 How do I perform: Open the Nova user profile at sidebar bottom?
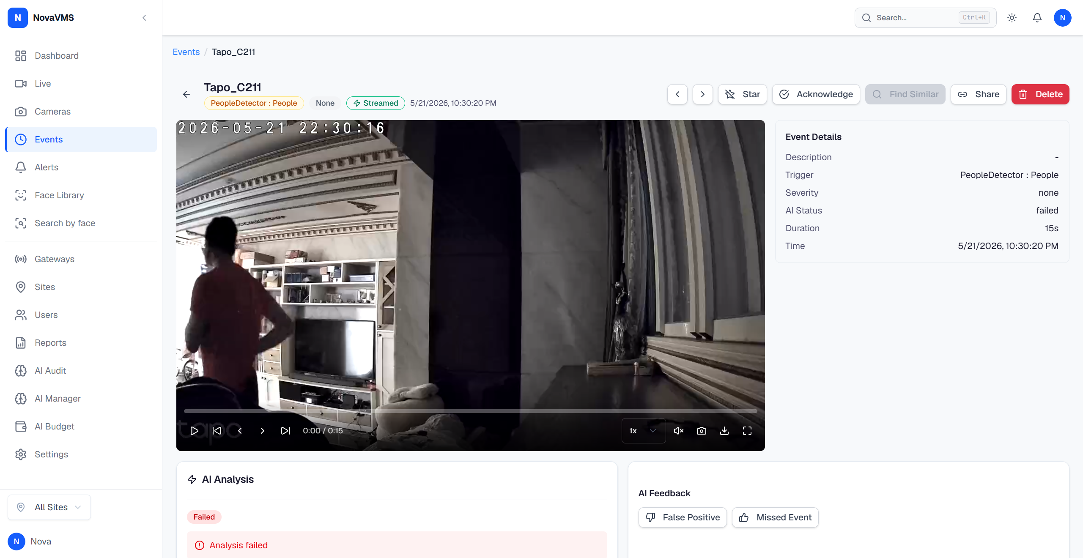[x=30, y=542]
